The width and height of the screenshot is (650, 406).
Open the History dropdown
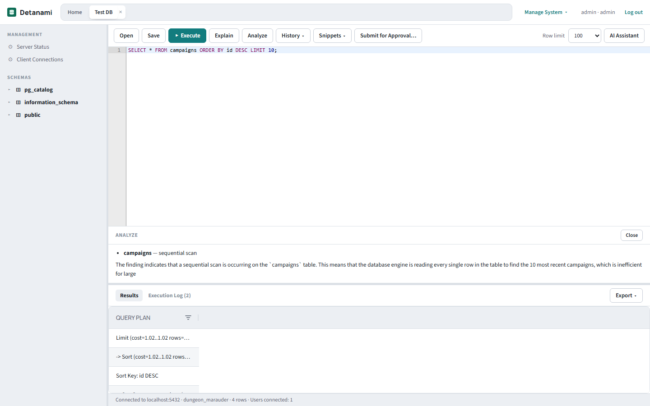[x=293, y=36]
